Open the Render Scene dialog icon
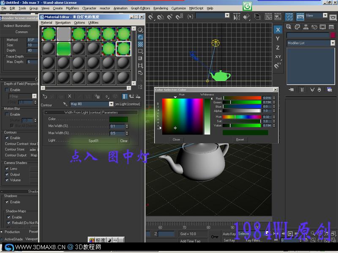This screenshot has width=338, height=253. pyautogui.click(x=300, y=17)
